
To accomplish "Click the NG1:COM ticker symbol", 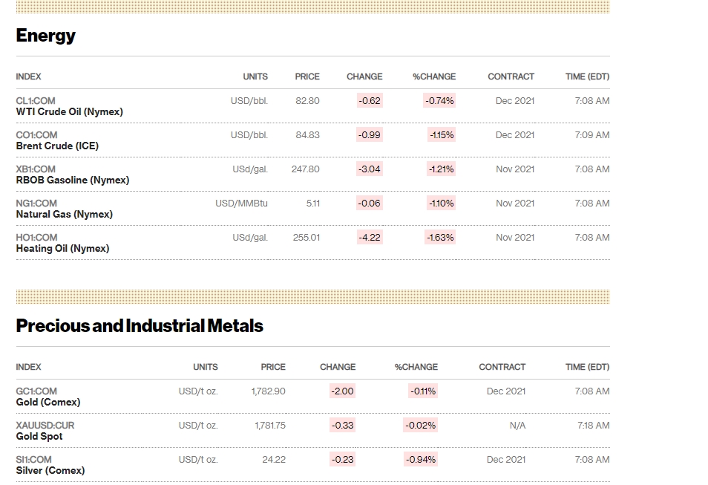I will point(36,204).
